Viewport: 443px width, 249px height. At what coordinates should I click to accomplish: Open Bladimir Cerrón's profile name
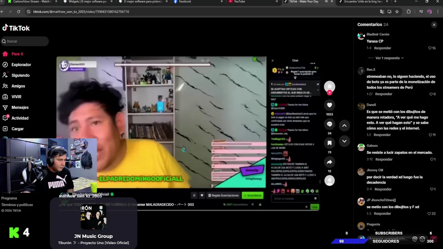click(378, 34)
